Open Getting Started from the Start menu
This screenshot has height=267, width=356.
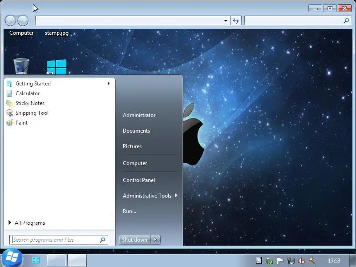point(60,84)
